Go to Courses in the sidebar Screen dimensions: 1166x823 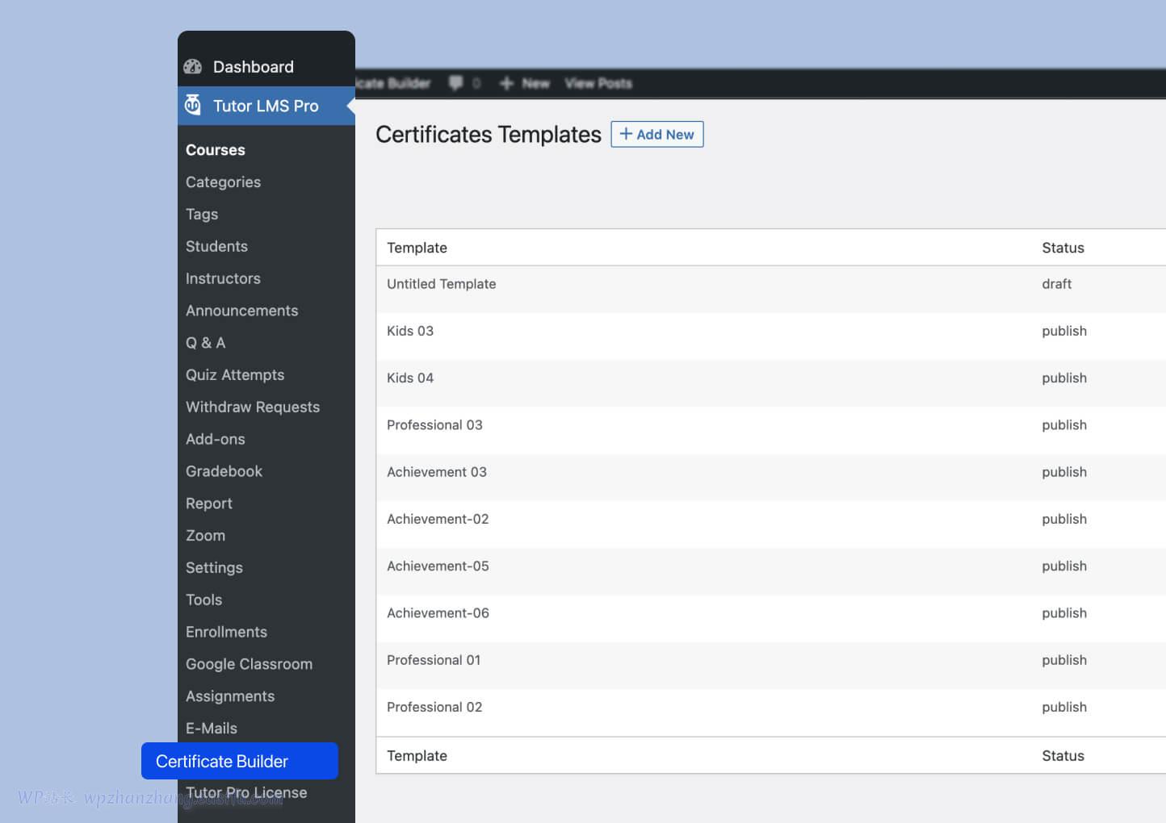[216, 150]
